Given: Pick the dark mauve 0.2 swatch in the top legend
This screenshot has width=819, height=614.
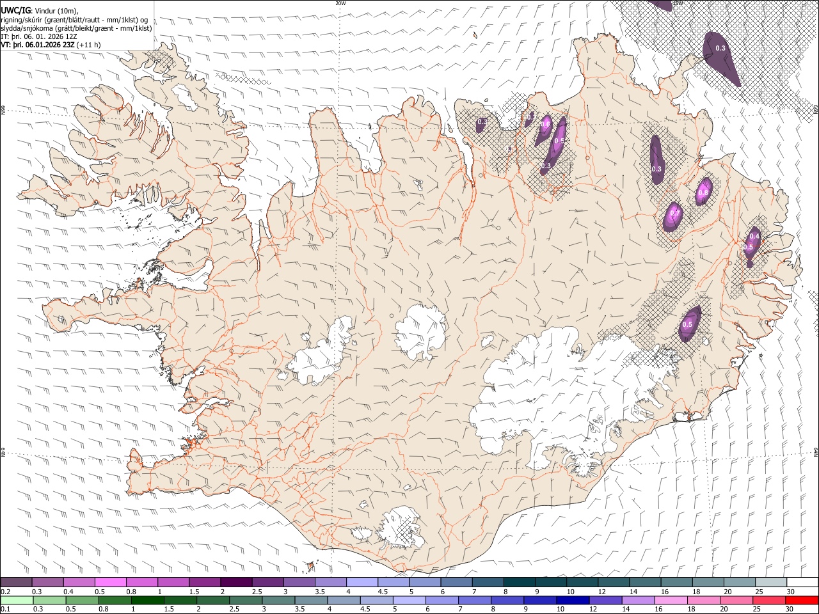Looking at the screenshot, I should (x=17, y=582).
